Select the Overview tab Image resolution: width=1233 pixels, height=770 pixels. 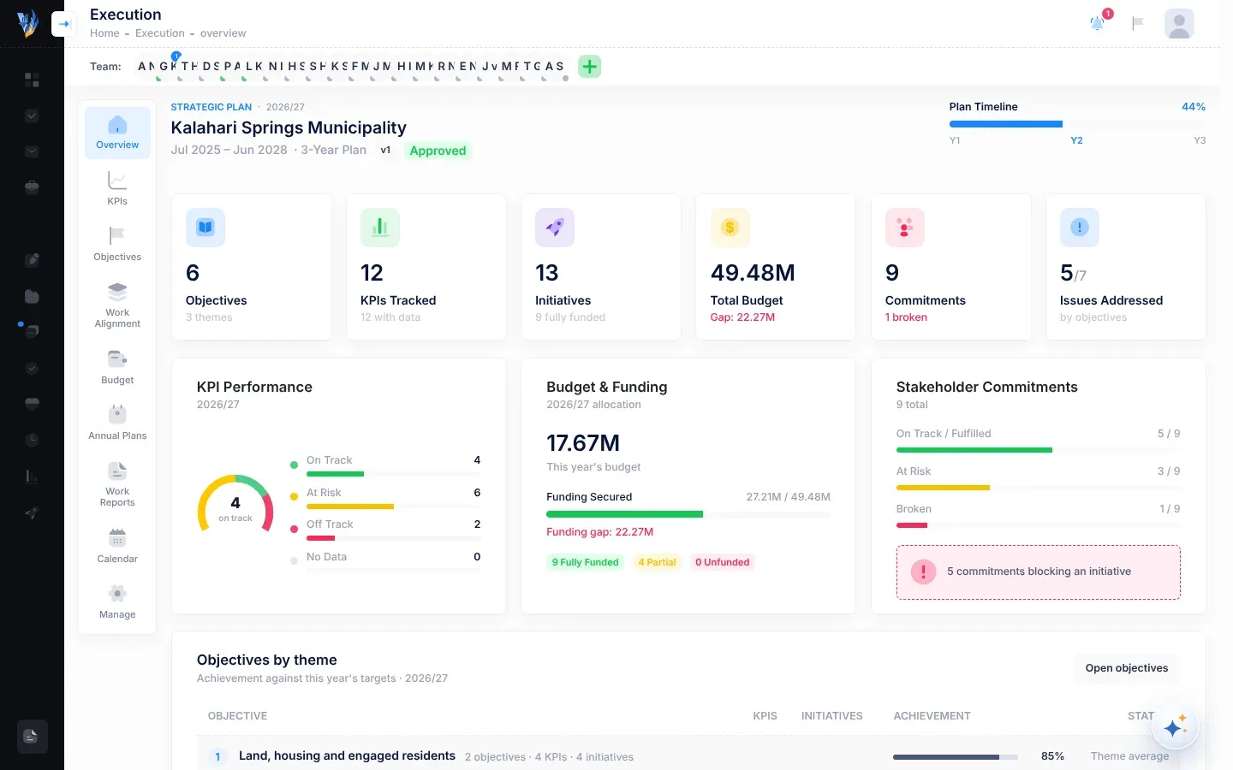(117, 133)
